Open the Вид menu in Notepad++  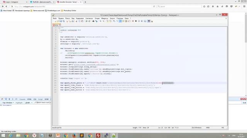[x=73, y=18]
